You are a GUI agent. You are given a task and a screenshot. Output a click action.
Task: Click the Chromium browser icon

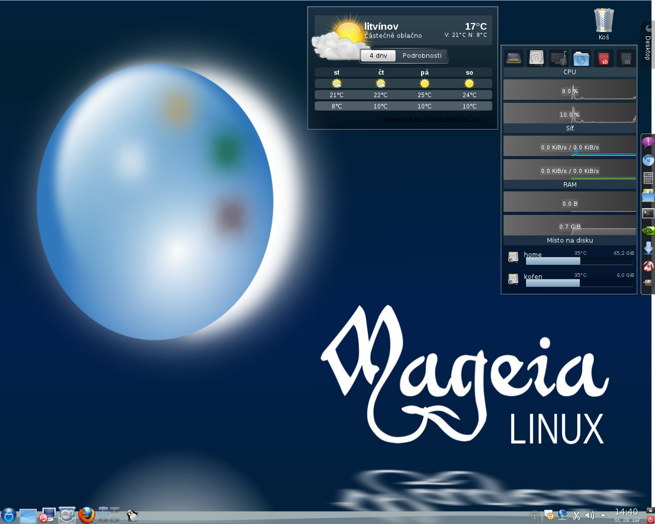(648, 161)
